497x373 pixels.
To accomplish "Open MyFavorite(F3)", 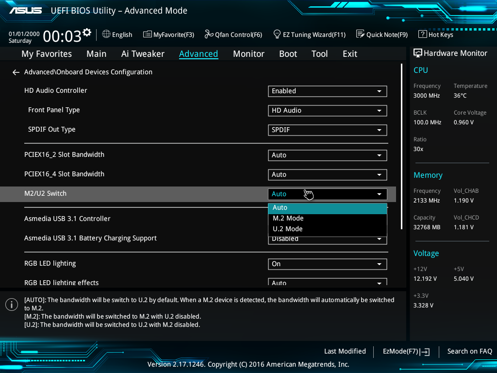I will (x=168, y=34).
